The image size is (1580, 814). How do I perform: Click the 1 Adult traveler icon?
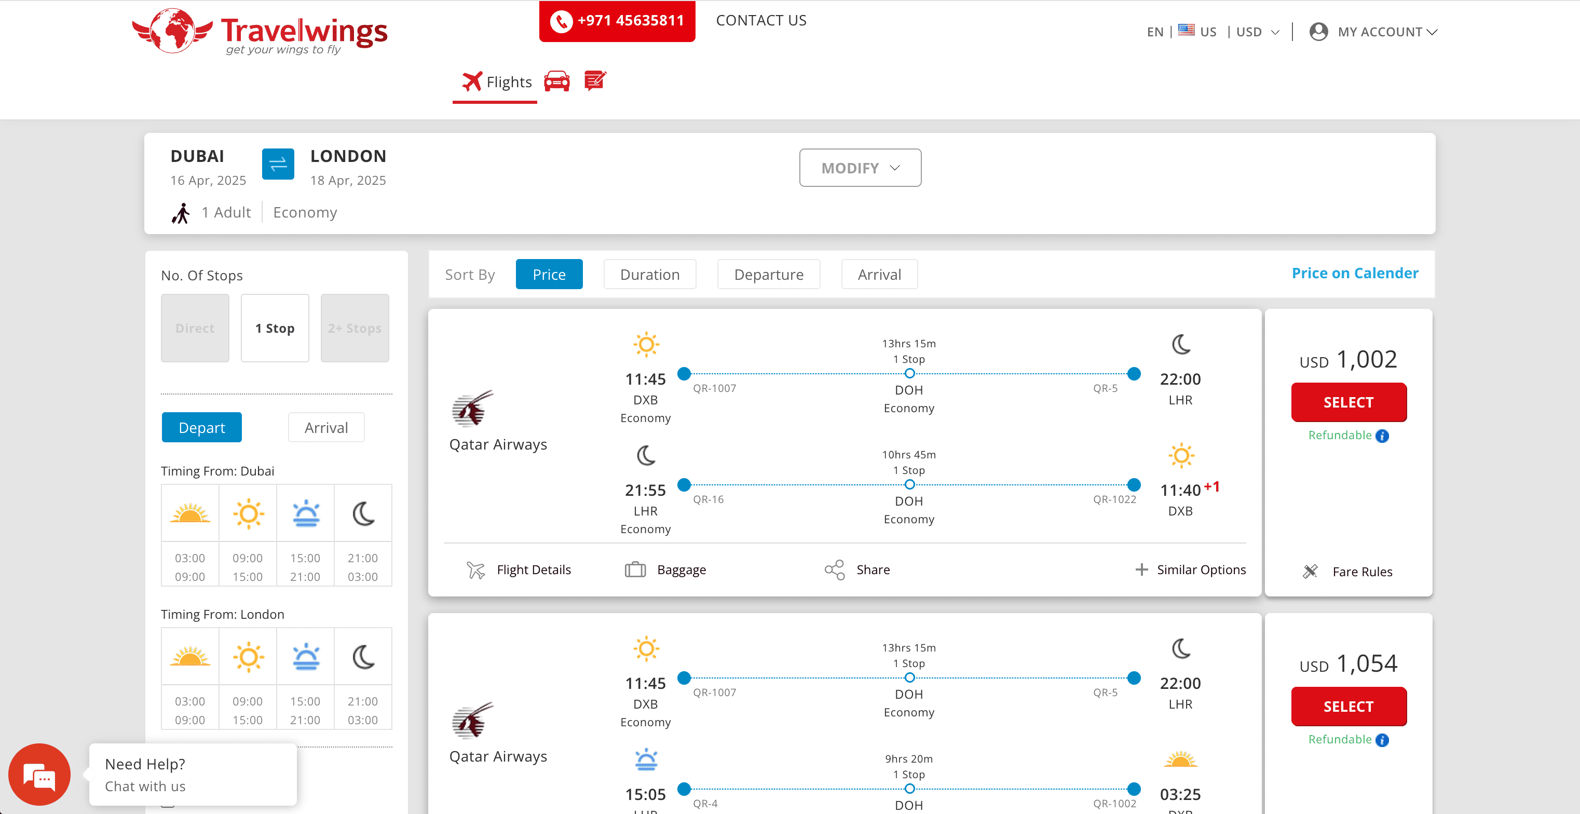click(x=180, y=212)
